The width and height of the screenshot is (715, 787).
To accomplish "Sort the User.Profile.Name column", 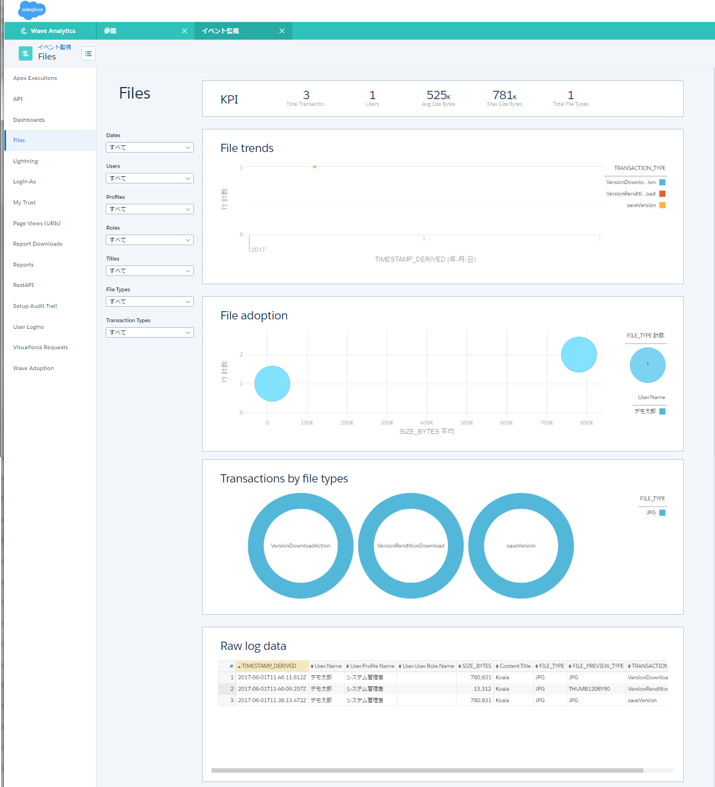I will click(x=370, y=666).
